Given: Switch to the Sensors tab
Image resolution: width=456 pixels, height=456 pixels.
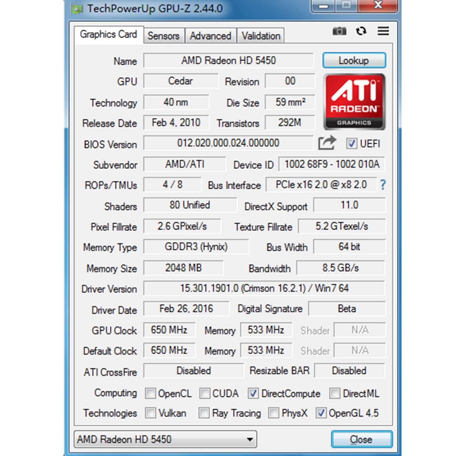Looking at the screenshot, I should (163, 36).
